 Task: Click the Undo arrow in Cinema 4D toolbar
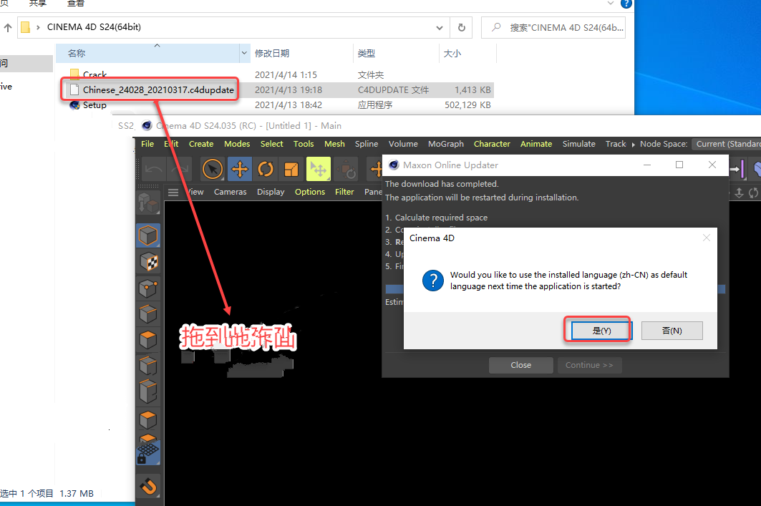[154, 170]
